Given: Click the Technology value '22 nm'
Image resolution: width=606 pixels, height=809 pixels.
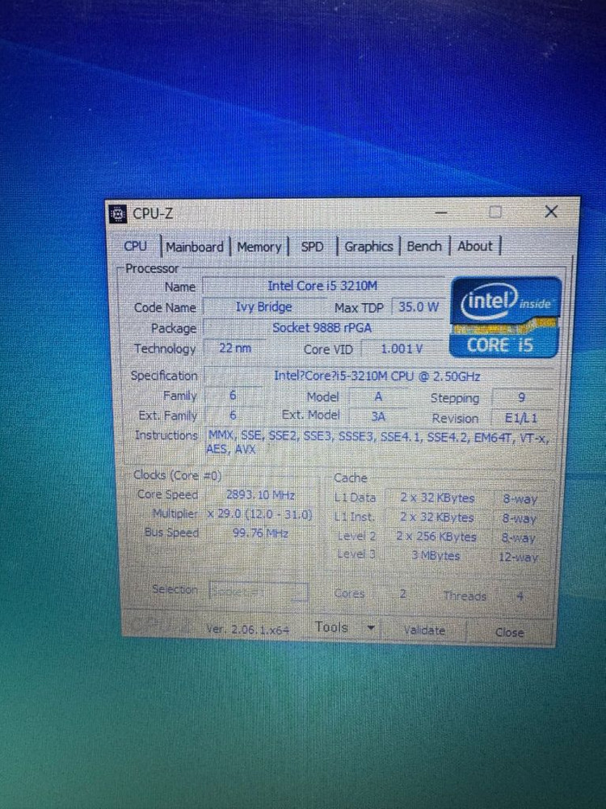Looking at the screenshot, I should click(x=235, y=348).
